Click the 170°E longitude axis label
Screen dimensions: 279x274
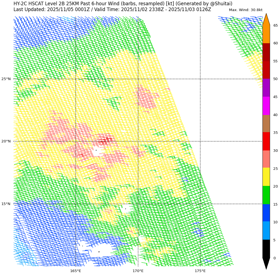(138, 271)
